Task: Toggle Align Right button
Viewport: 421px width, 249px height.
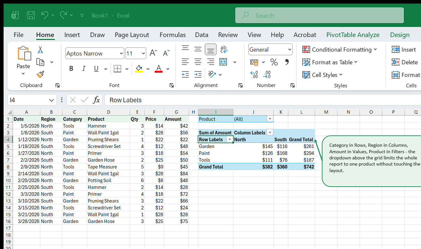Action: [211, 62]
